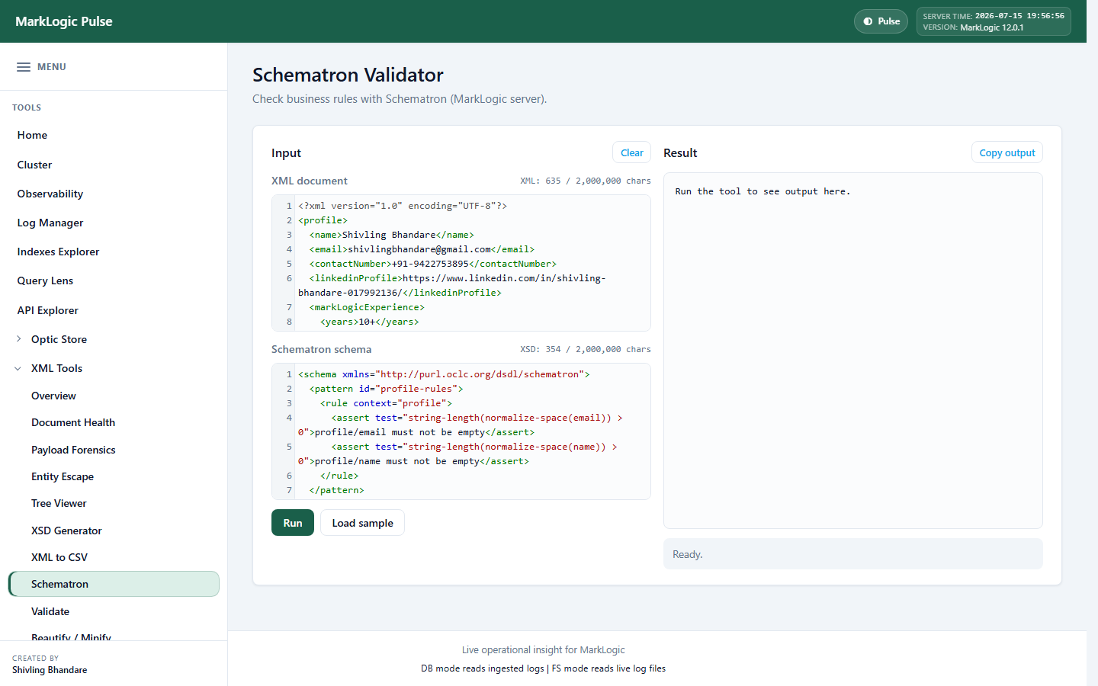This screenshot has width=1098, height=686.
Task: Click the pattern id line in schema editor
Action: [x=386, y=389]
